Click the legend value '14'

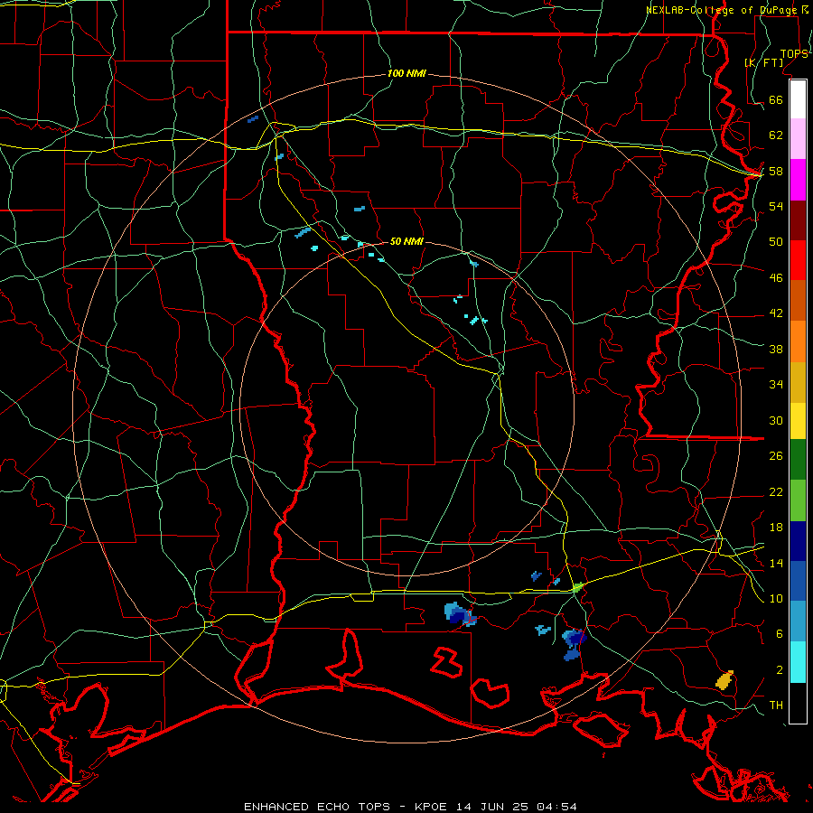click(776, 563)
